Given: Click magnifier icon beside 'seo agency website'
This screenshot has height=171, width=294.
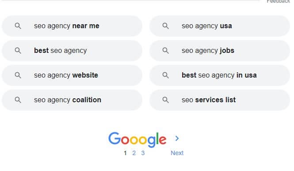Looking at the screenshot, I should point(18,75).
